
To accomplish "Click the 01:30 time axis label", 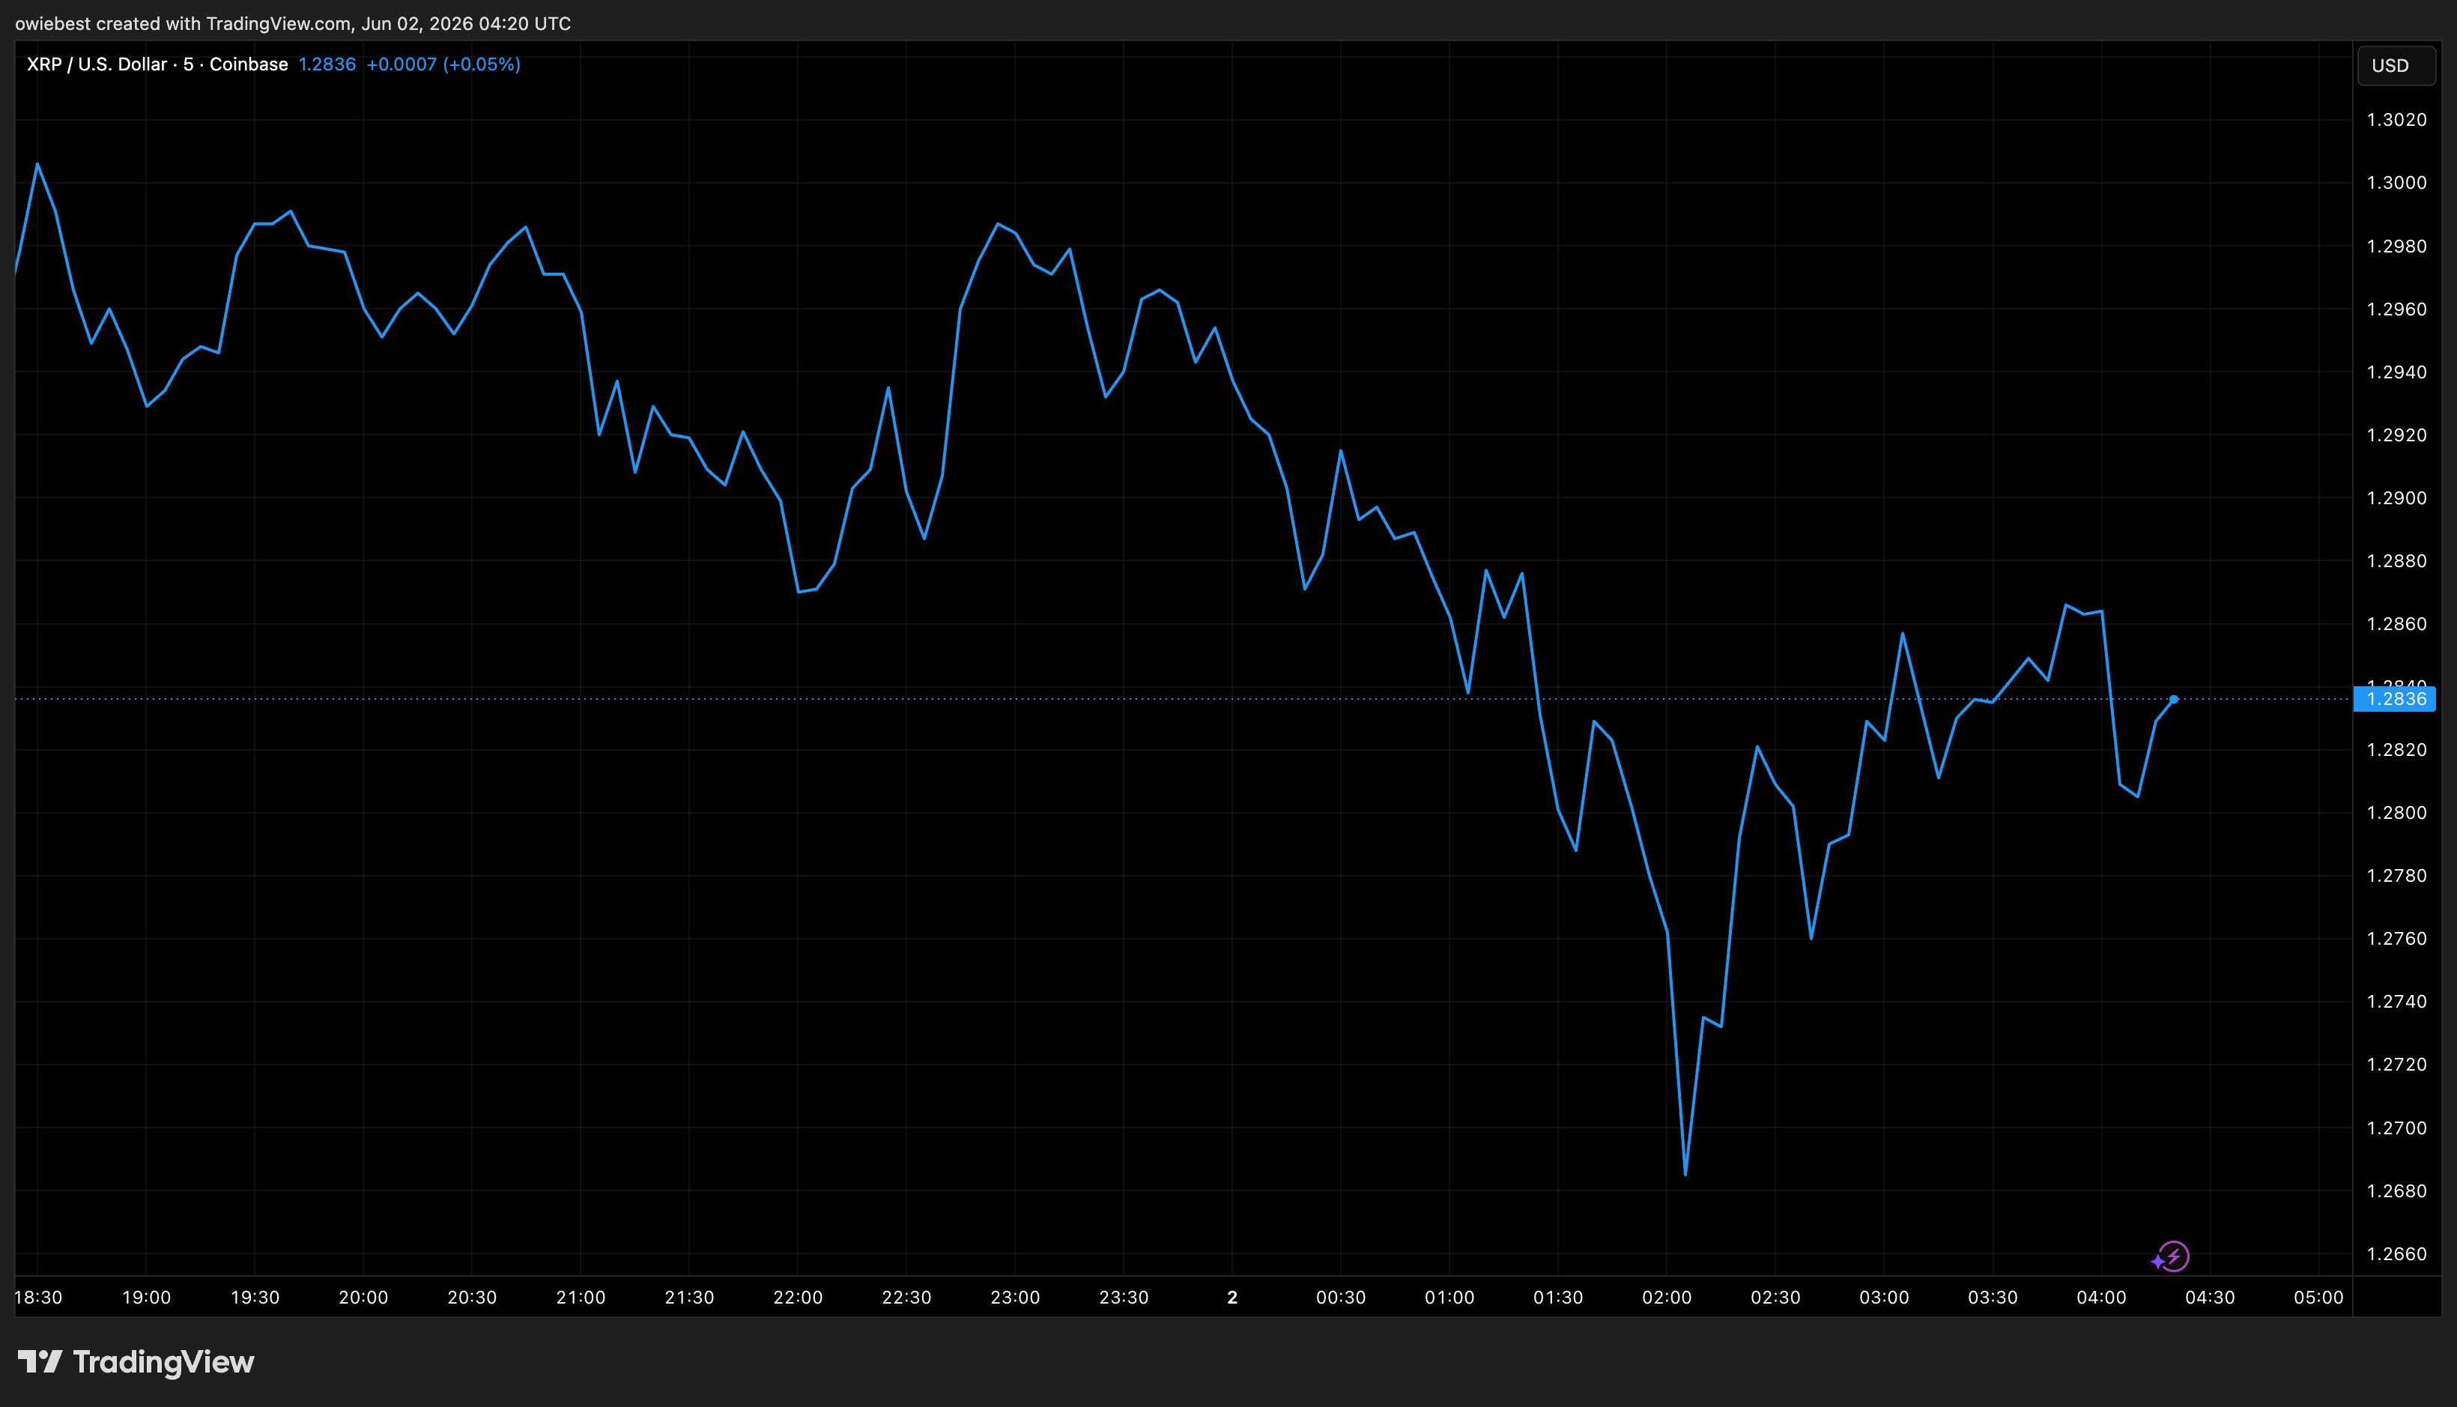I will pos(1558,1297).
